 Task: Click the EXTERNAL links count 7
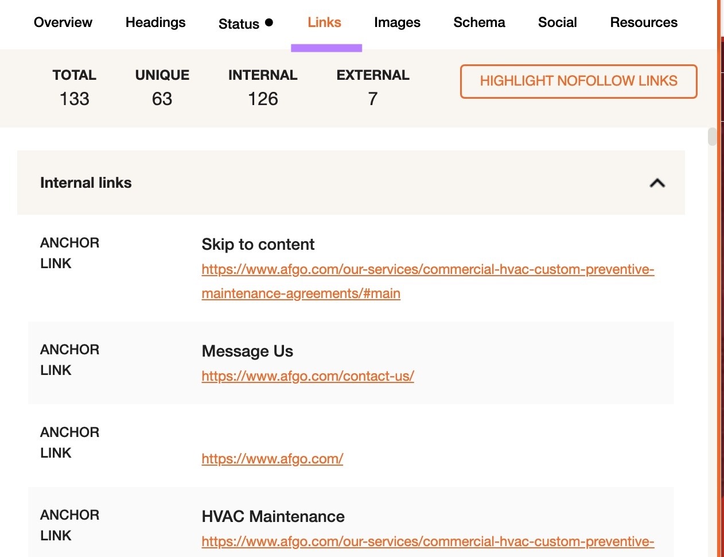pyautogui.click(x=372, y=99)
